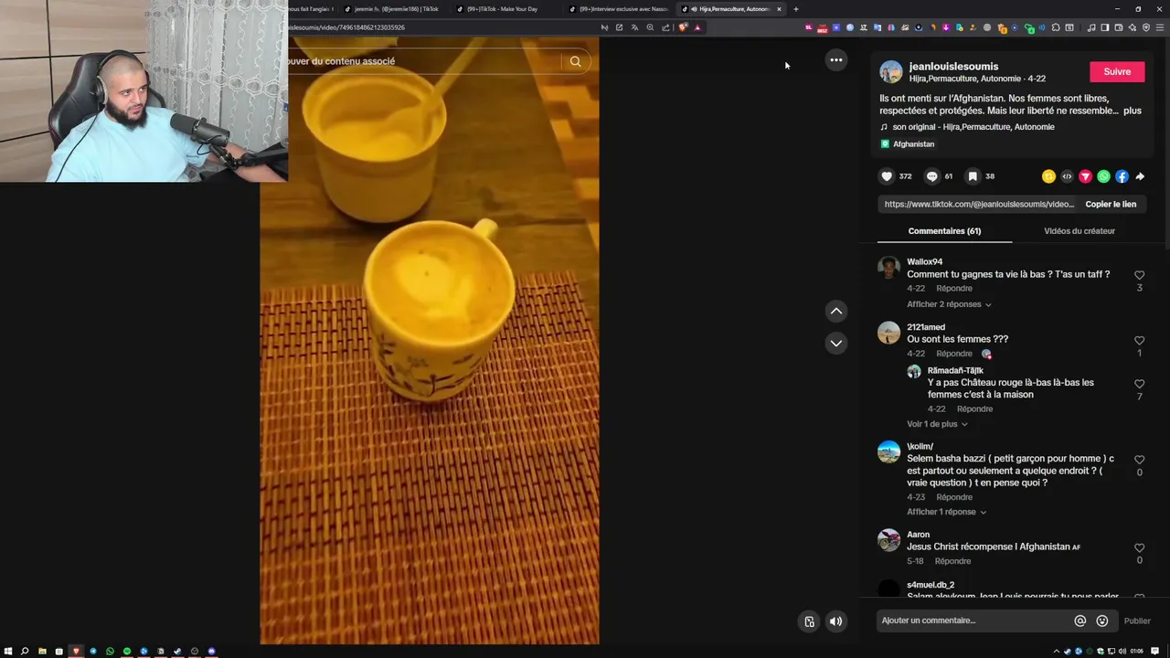Open jeanlouislesoumis profile name
1170x658 pixels.
coord(953,67)
